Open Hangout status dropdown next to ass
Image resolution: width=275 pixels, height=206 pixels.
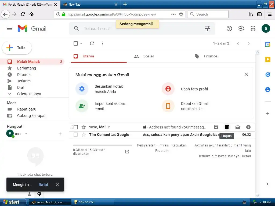coord(26,134)
